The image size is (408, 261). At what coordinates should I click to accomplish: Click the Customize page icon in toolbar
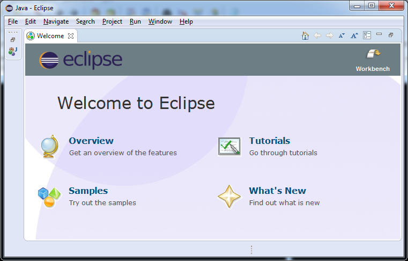coord(367,35)
